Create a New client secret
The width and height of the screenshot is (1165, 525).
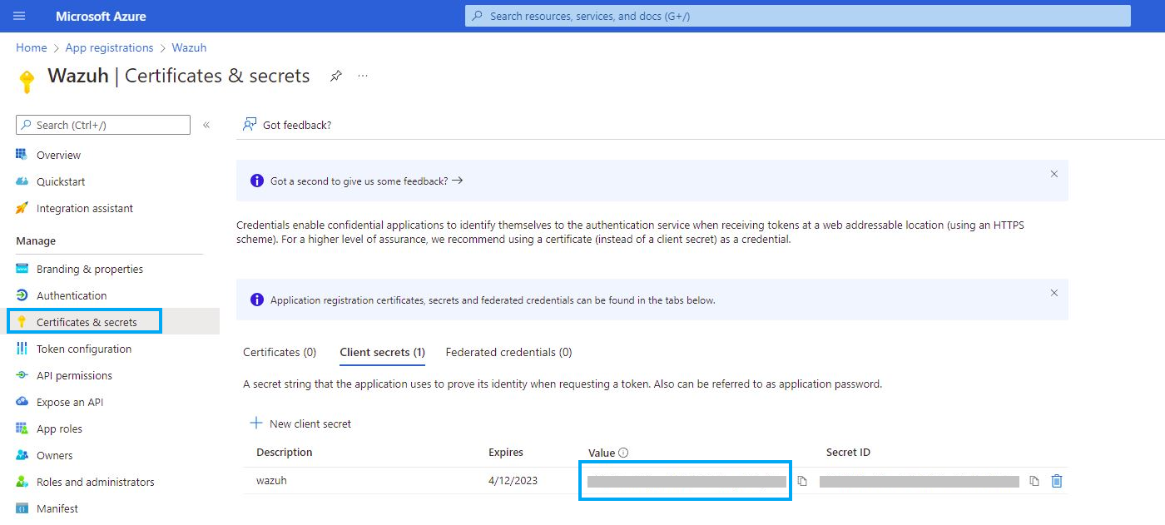pyautogui.click(x=301, y=423)
